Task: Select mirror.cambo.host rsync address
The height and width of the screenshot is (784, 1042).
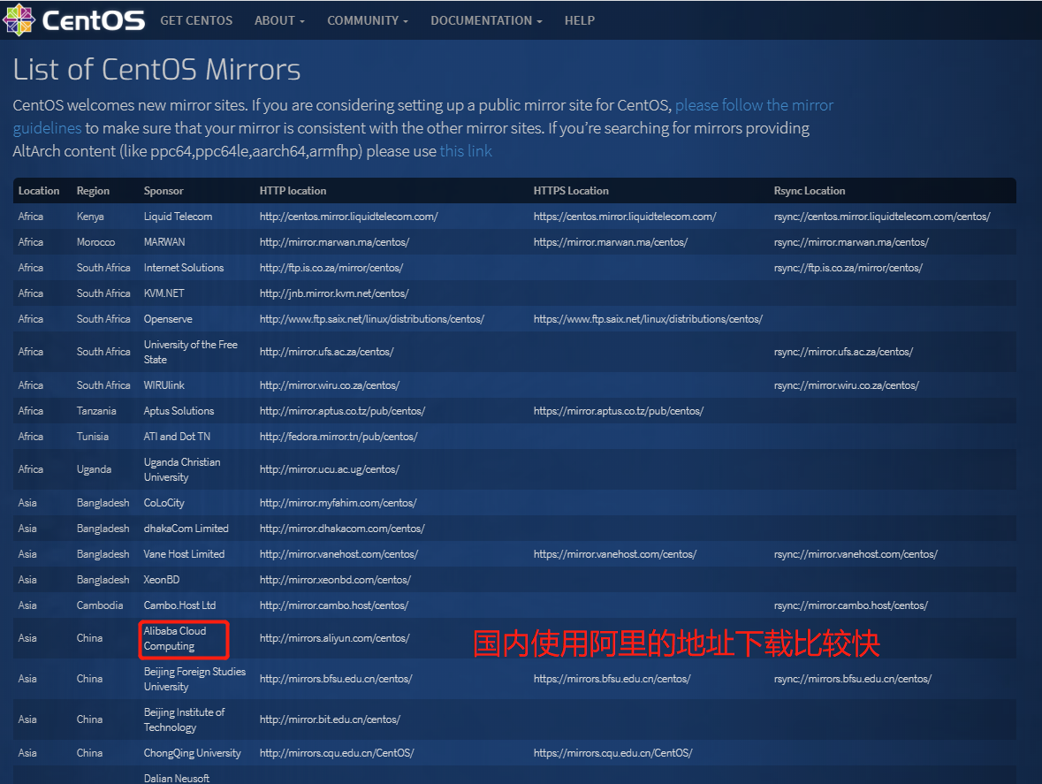Action: pos(850,605)
